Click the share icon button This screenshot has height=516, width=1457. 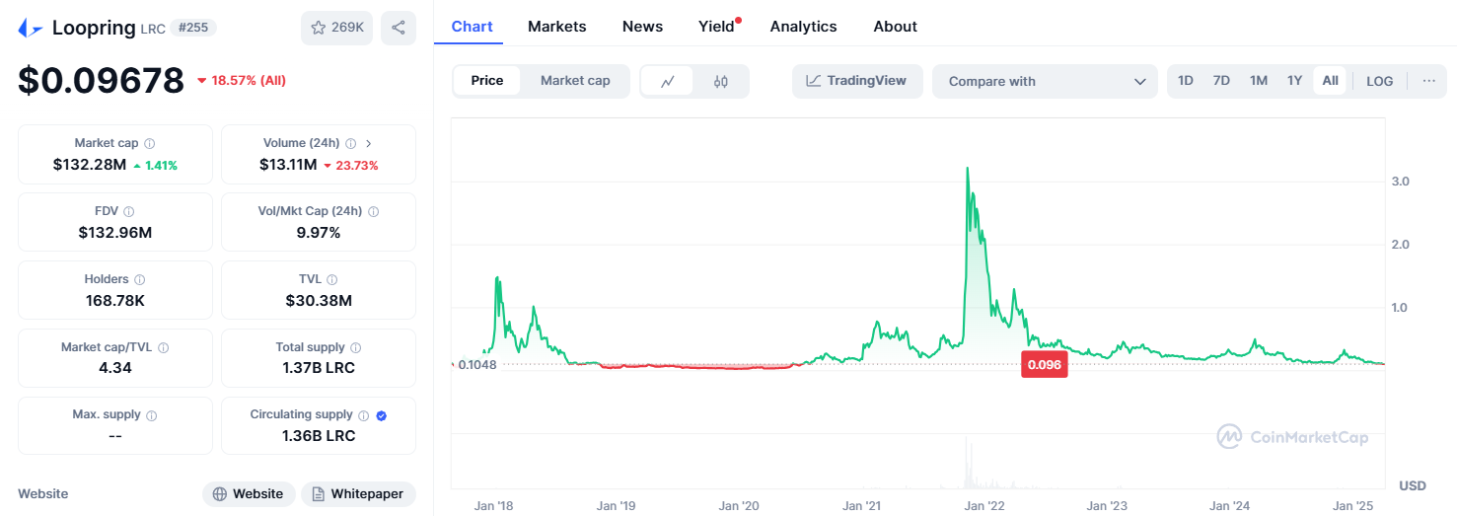(399, 28)
